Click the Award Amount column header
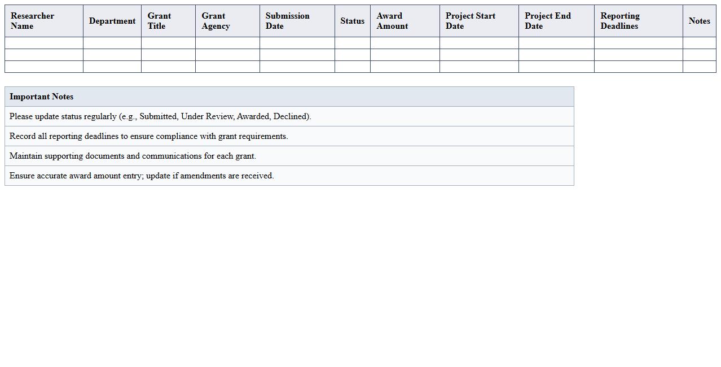The image size is (721, 367). click(x=405, y=21)
